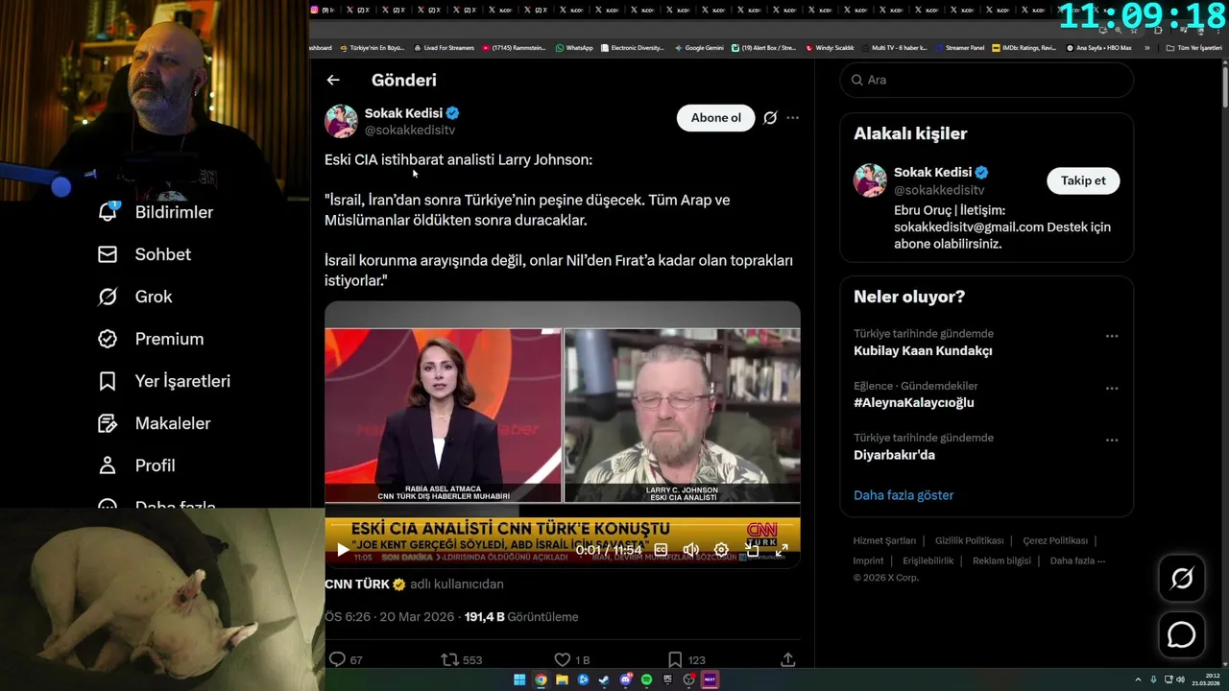Open Grok from the sidebar
This screenshot has height=691, width=1229.
pyautogui.click(x=134, y=297)
